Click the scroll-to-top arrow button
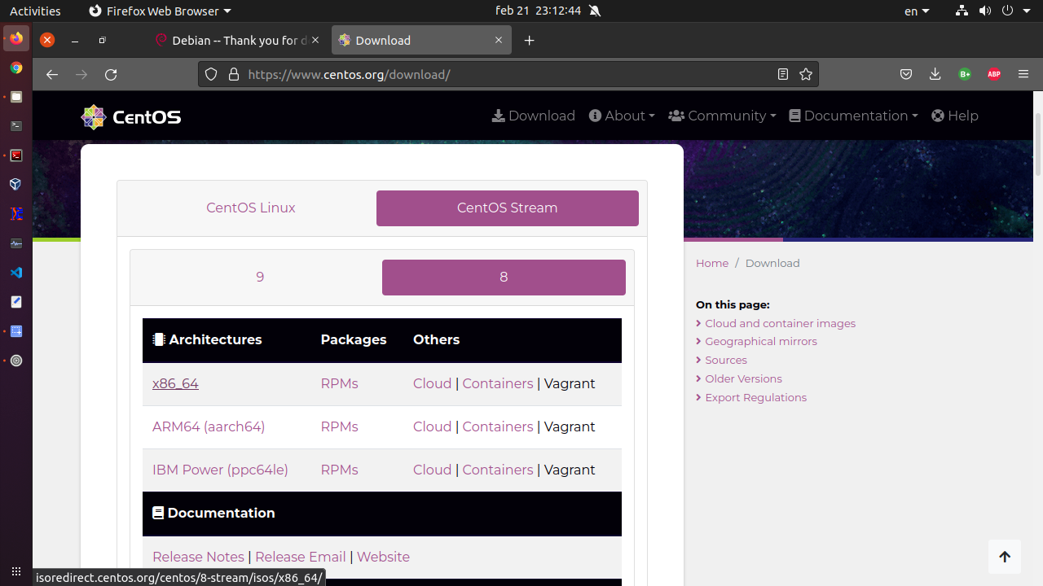This screenshot has height=586, width=1043. [1004, 557]
